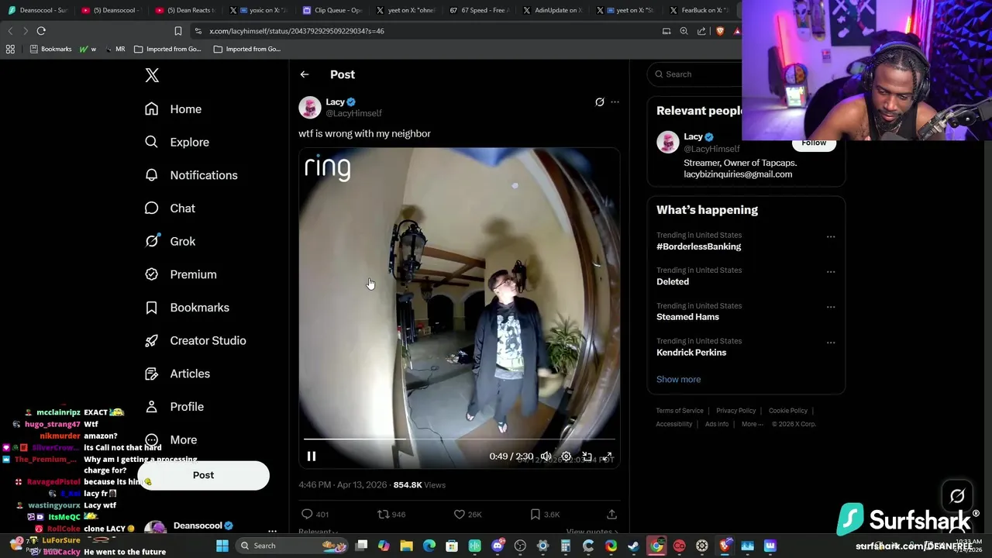
Task: Expand the footer More dropdown
Action: (x=752, y=424)
